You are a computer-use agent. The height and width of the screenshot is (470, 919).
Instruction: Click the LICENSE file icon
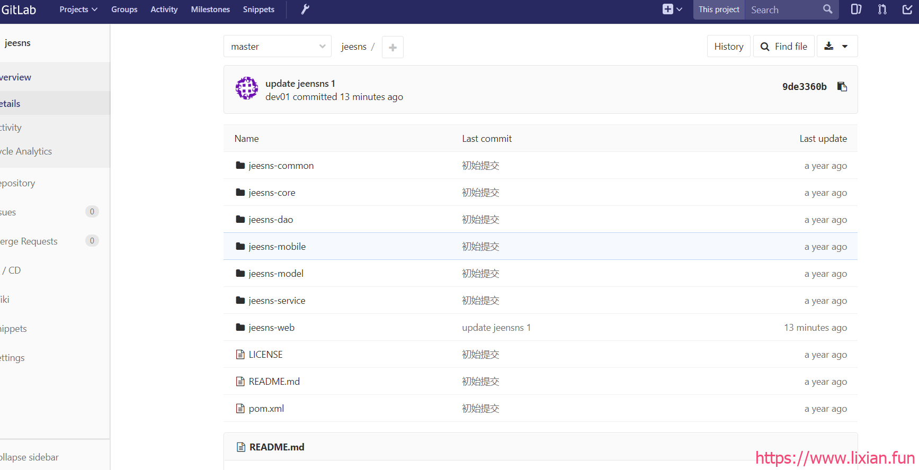[240, 355]
